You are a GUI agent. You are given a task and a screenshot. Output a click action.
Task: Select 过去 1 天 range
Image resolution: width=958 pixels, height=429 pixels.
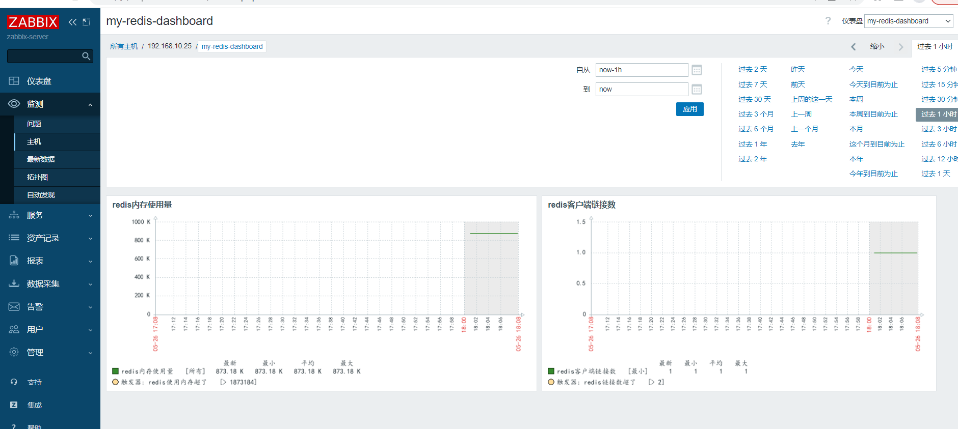click(936, 174)
